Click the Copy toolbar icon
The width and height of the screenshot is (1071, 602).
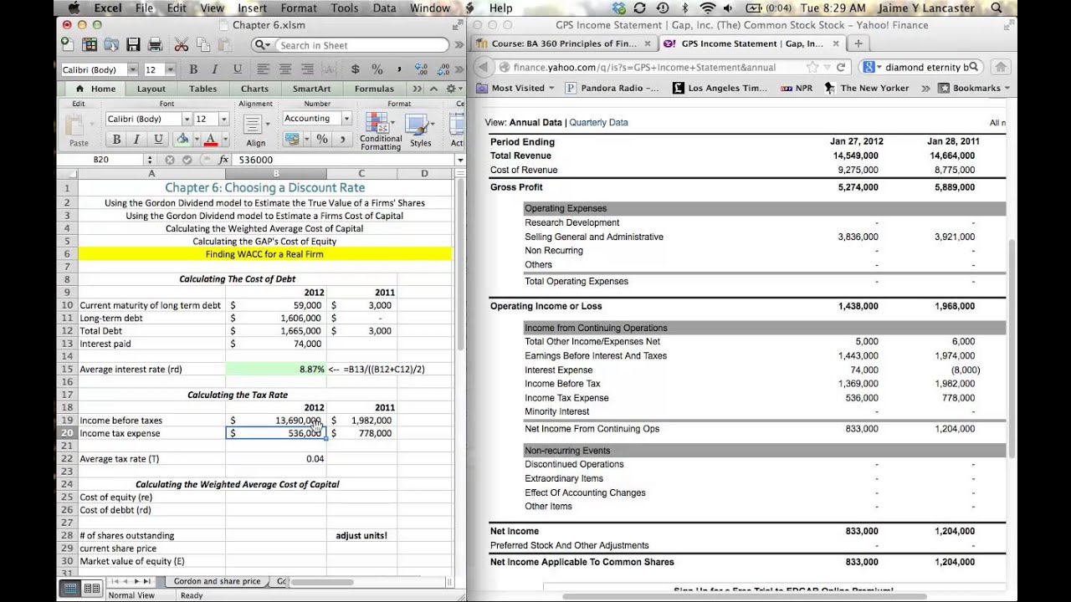click(x=203, y=45)
